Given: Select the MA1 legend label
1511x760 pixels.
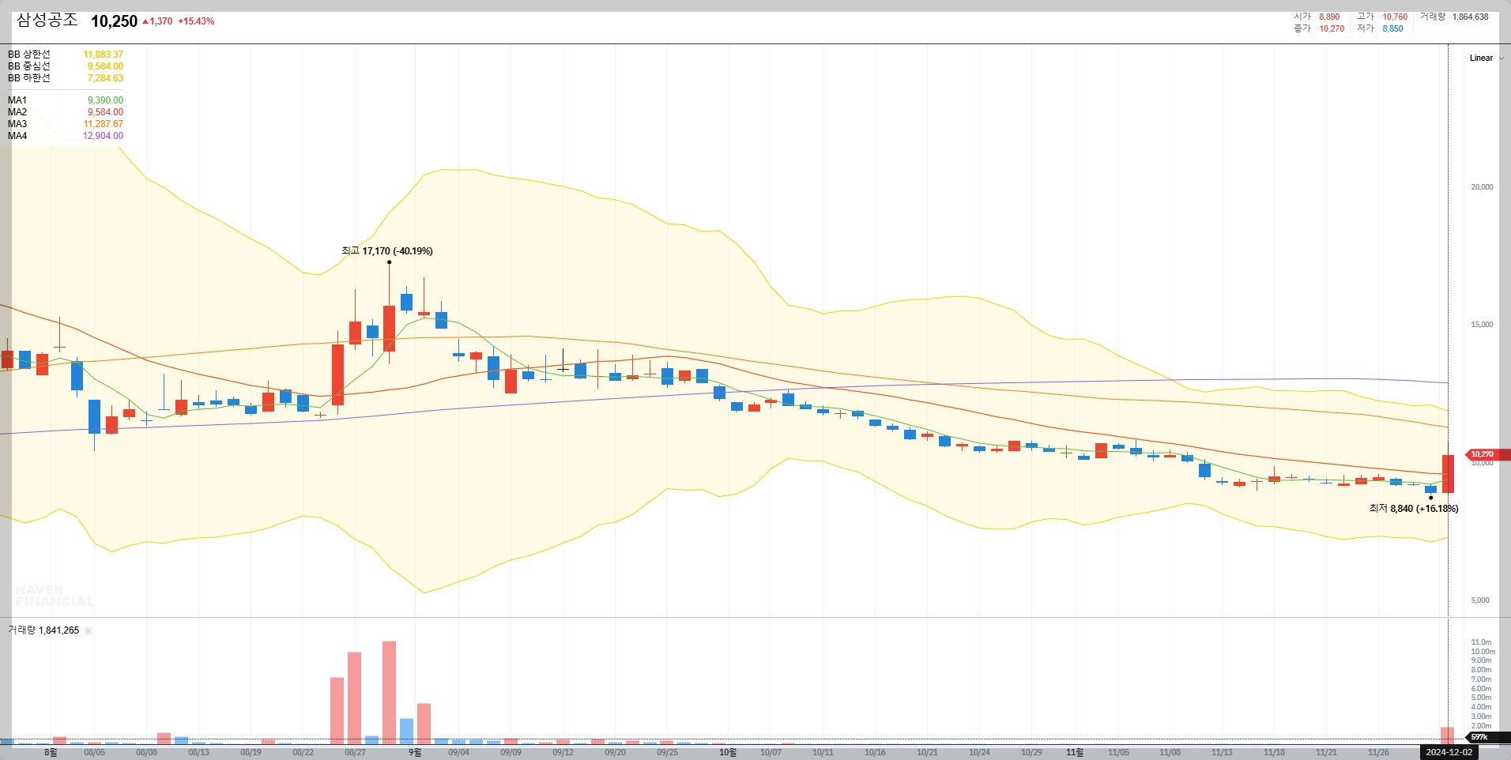Looking at the screenshot, I should pos(17,100).
